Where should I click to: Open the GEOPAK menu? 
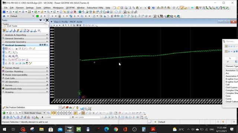pyautogui.click(x=70, y=8)
